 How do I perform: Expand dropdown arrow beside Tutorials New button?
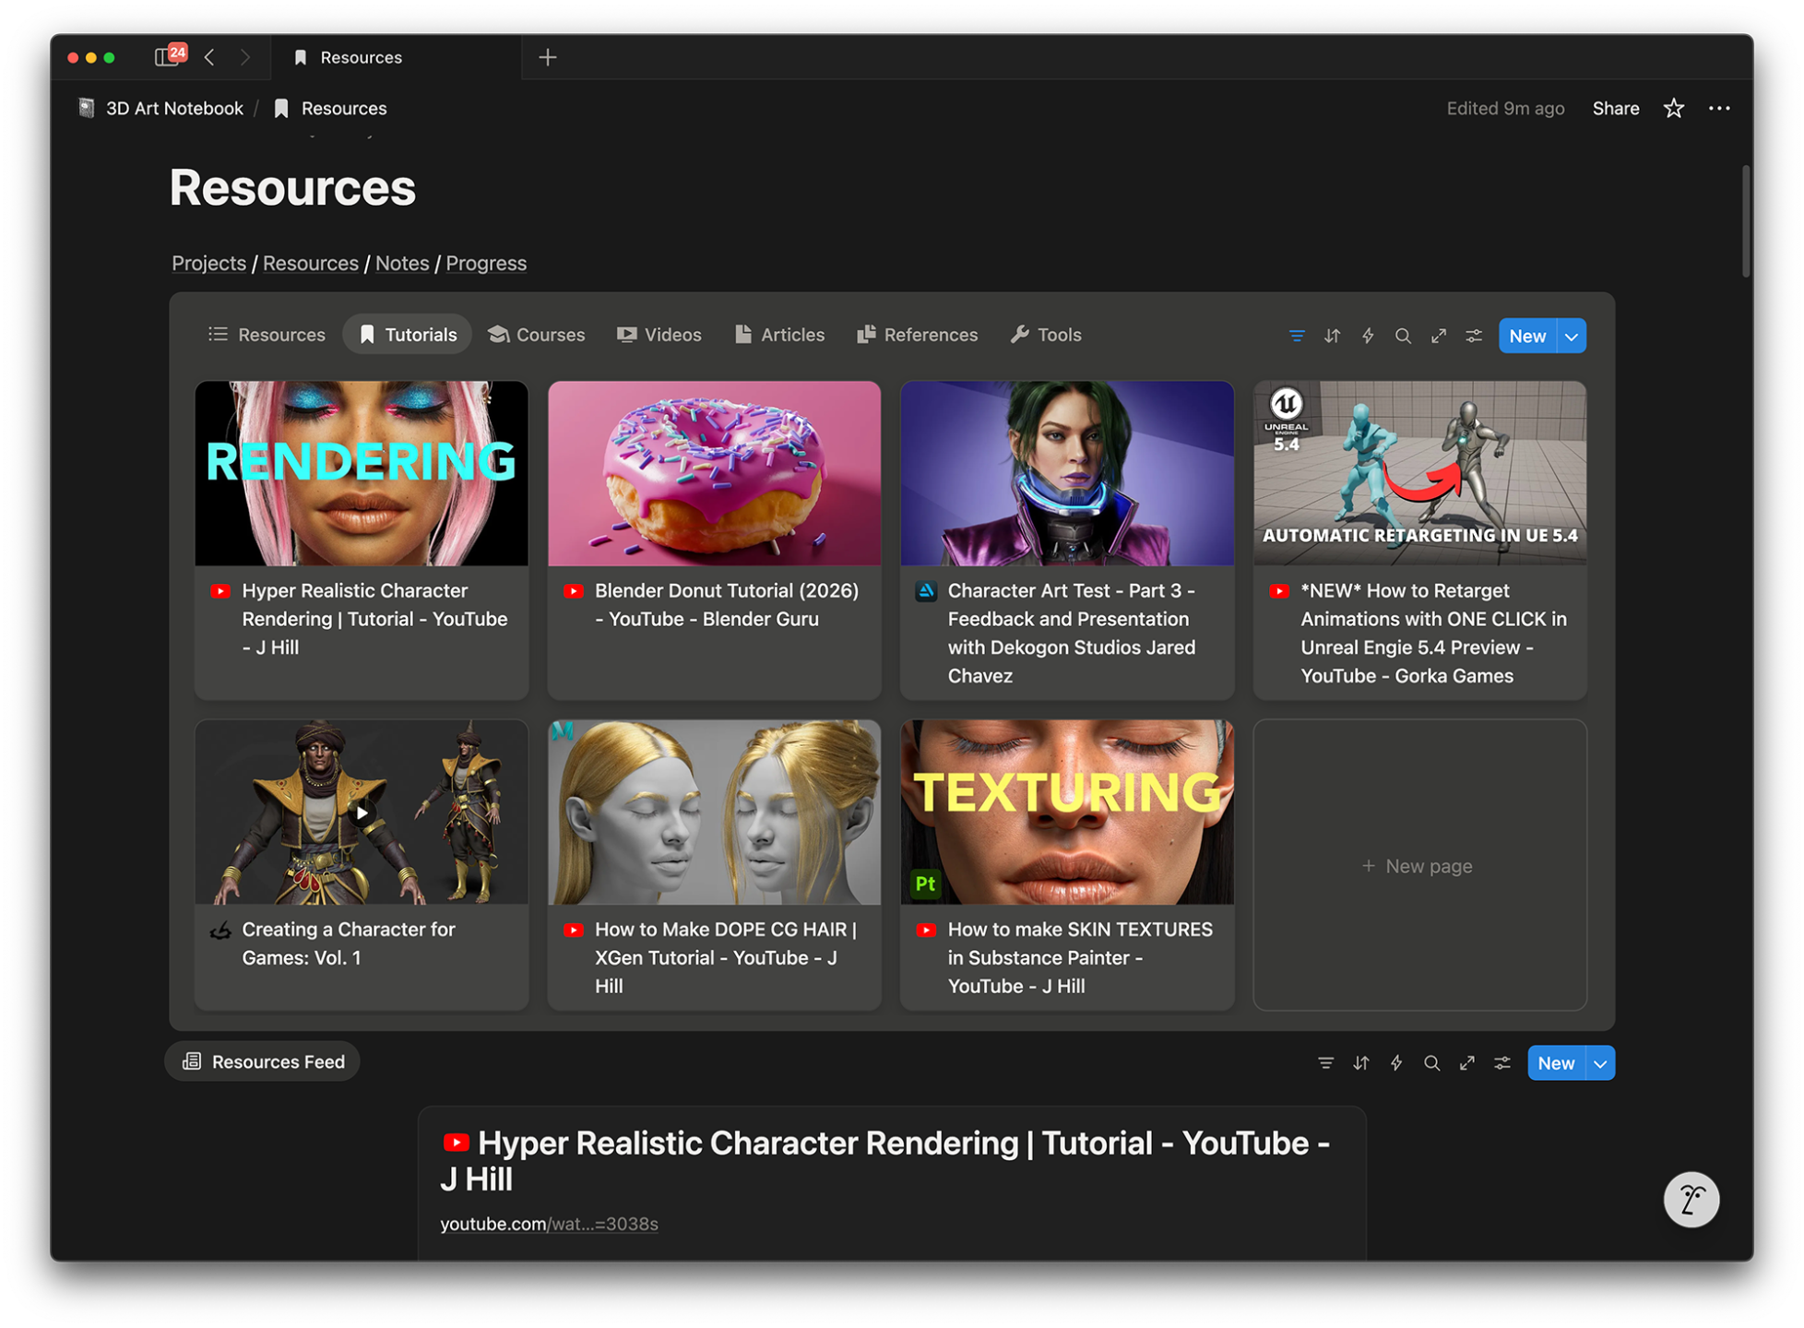coord(1572,337)
